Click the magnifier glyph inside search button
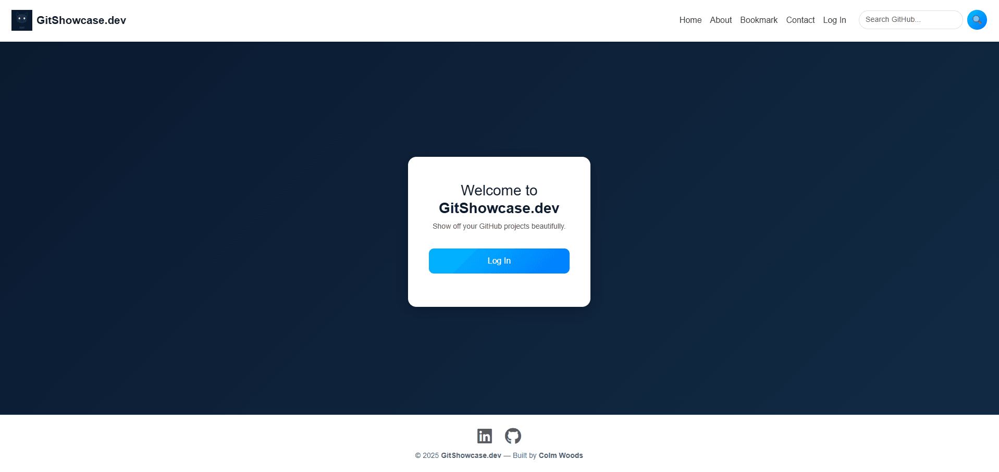The height and width of the screenshot is (472, 999). pos(976,19)
